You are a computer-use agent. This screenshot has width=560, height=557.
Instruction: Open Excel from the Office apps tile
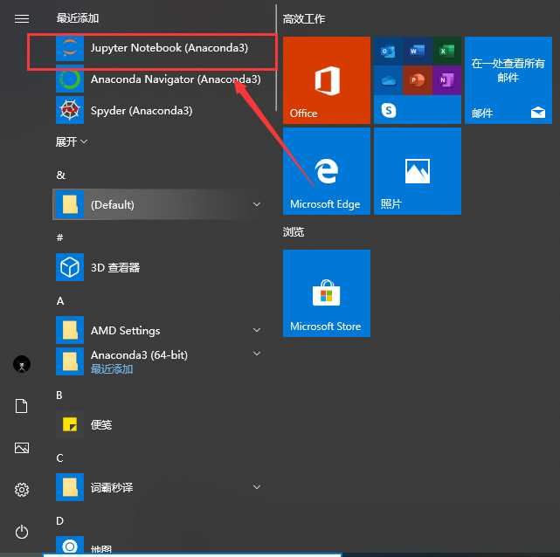coord(446,52)
